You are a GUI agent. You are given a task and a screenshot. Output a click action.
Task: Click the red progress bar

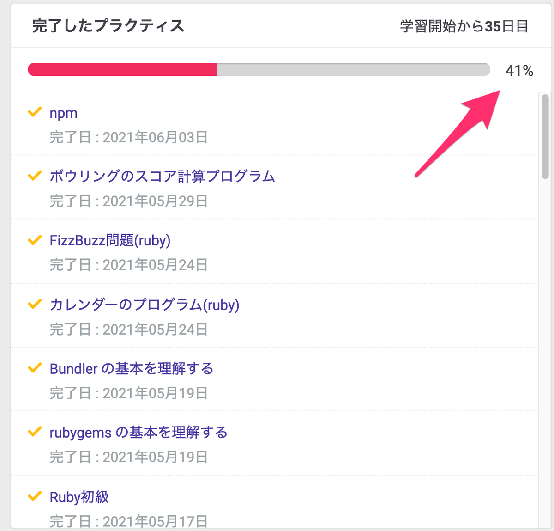[x=123, y=70]
